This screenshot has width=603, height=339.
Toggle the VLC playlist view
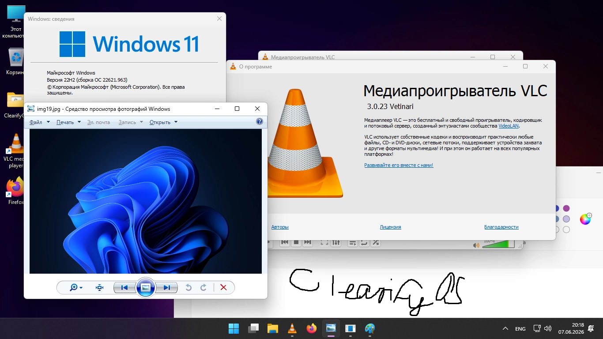click(x=353, y=243)
